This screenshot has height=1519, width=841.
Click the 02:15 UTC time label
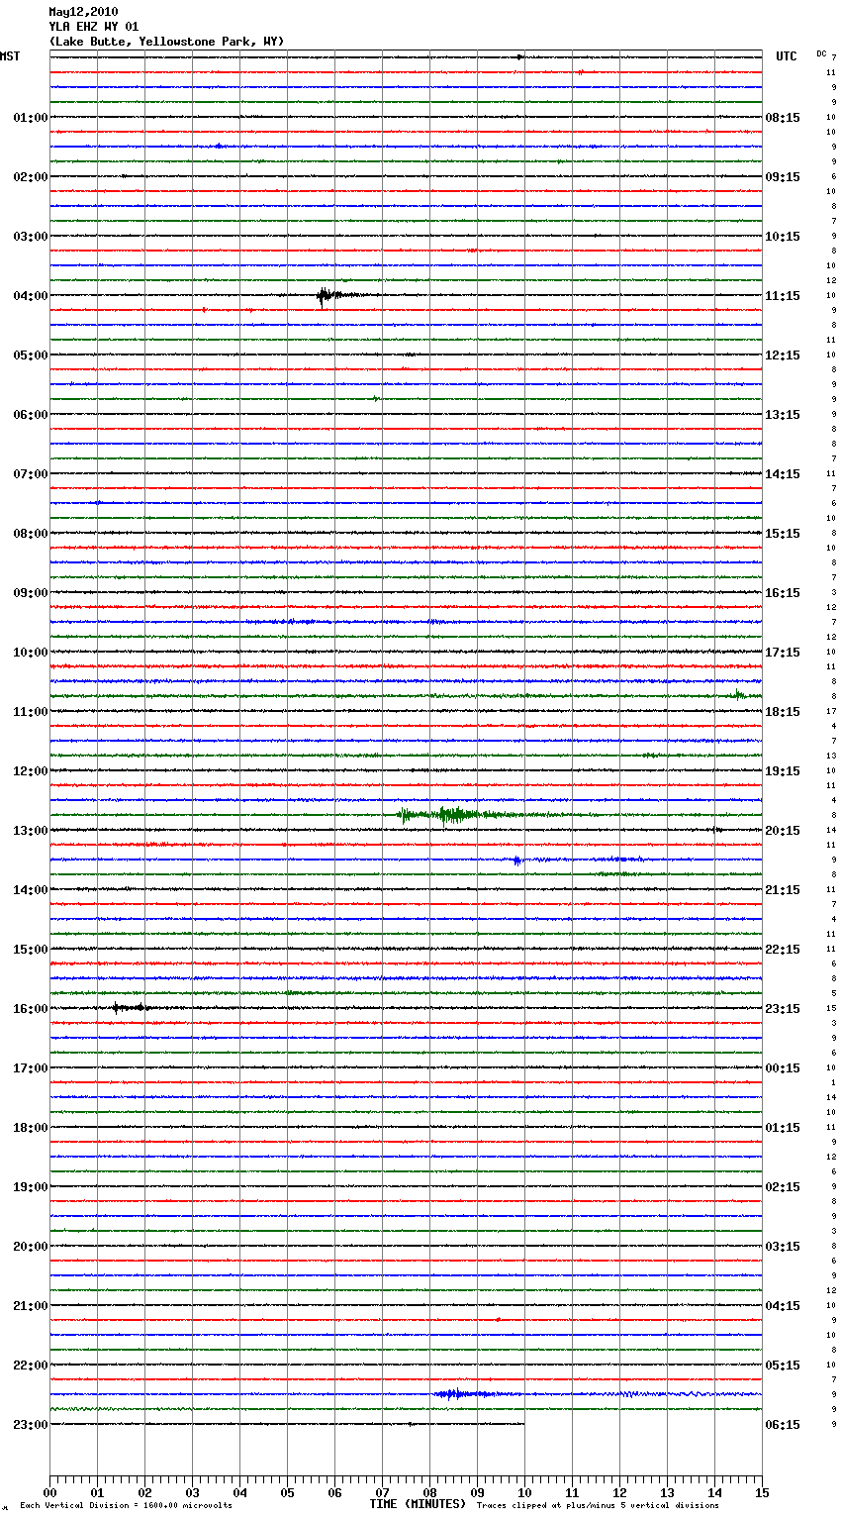click(x=783, y=1187)
